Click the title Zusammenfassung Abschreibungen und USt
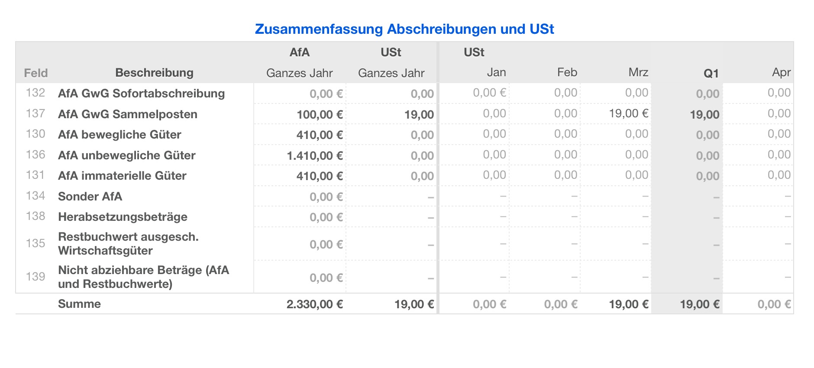Image resolution: width=814 pixels, height=368 pixels. 404,29
